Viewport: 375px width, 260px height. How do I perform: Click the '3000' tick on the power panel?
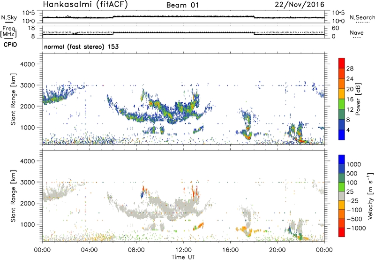27,85
